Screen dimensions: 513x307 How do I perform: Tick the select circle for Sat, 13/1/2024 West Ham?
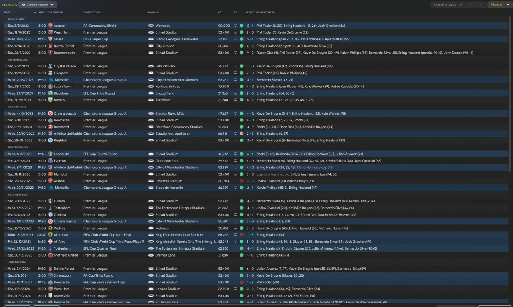[x=6, y=289]
